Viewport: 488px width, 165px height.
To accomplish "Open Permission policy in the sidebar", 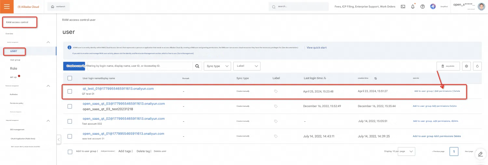I will (x=17, y=103).
